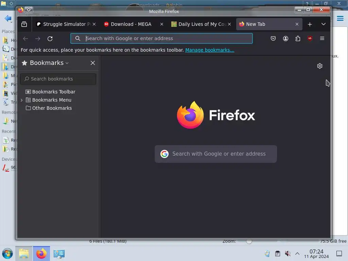Close the Daily Lives tab
Viewport: 348px width, 261px height.
coord(229,24)
